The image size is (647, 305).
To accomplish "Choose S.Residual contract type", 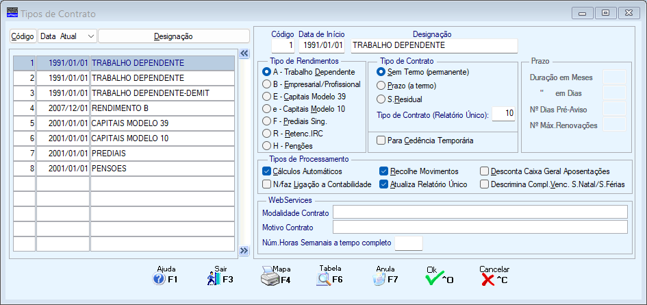I will [381, 99].
